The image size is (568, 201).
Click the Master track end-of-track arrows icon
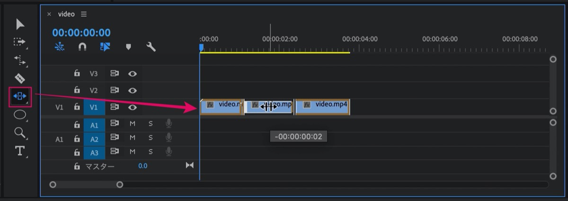[x=190, y=165]
